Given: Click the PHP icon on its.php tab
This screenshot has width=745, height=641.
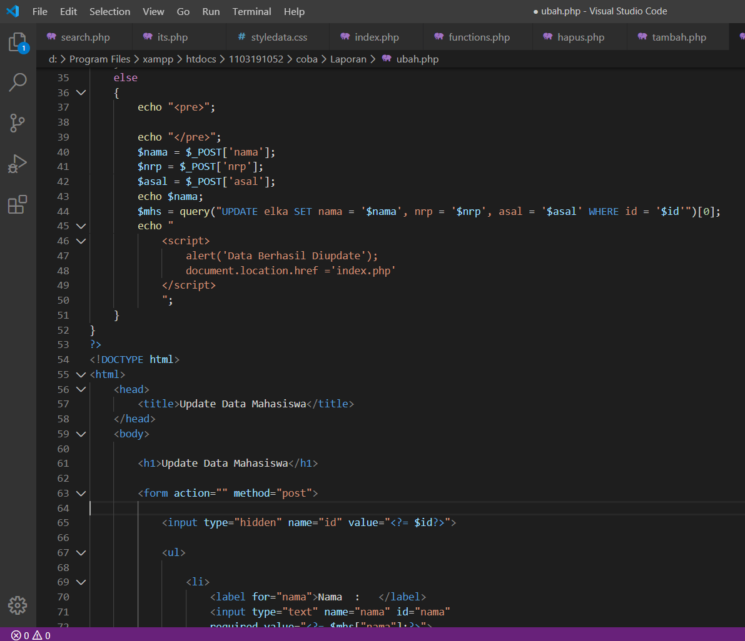Looking at the screenshot, I should pos(148,36).
